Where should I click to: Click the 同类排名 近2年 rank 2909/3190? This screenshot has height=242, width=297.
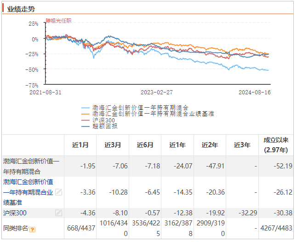click(x=211, y=228)
